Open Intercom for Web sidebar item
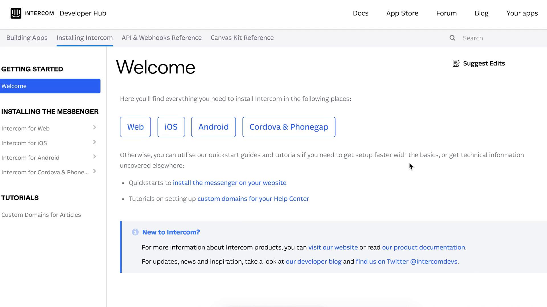 pos(25,128)
